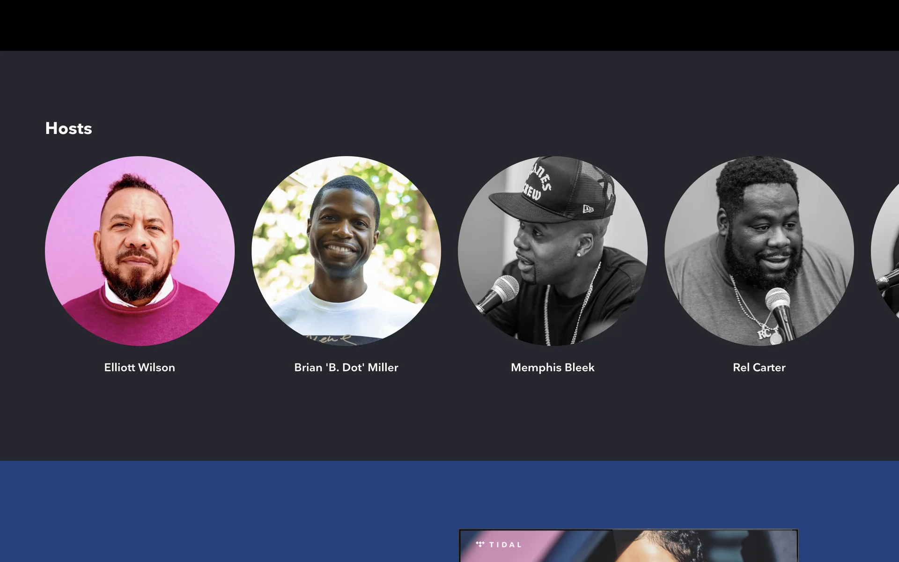The width and height of the screenshot is (899, 562).
Task: Click the Elliott Wilson name link
Action: pyautogui.click(x=140, y=368)
